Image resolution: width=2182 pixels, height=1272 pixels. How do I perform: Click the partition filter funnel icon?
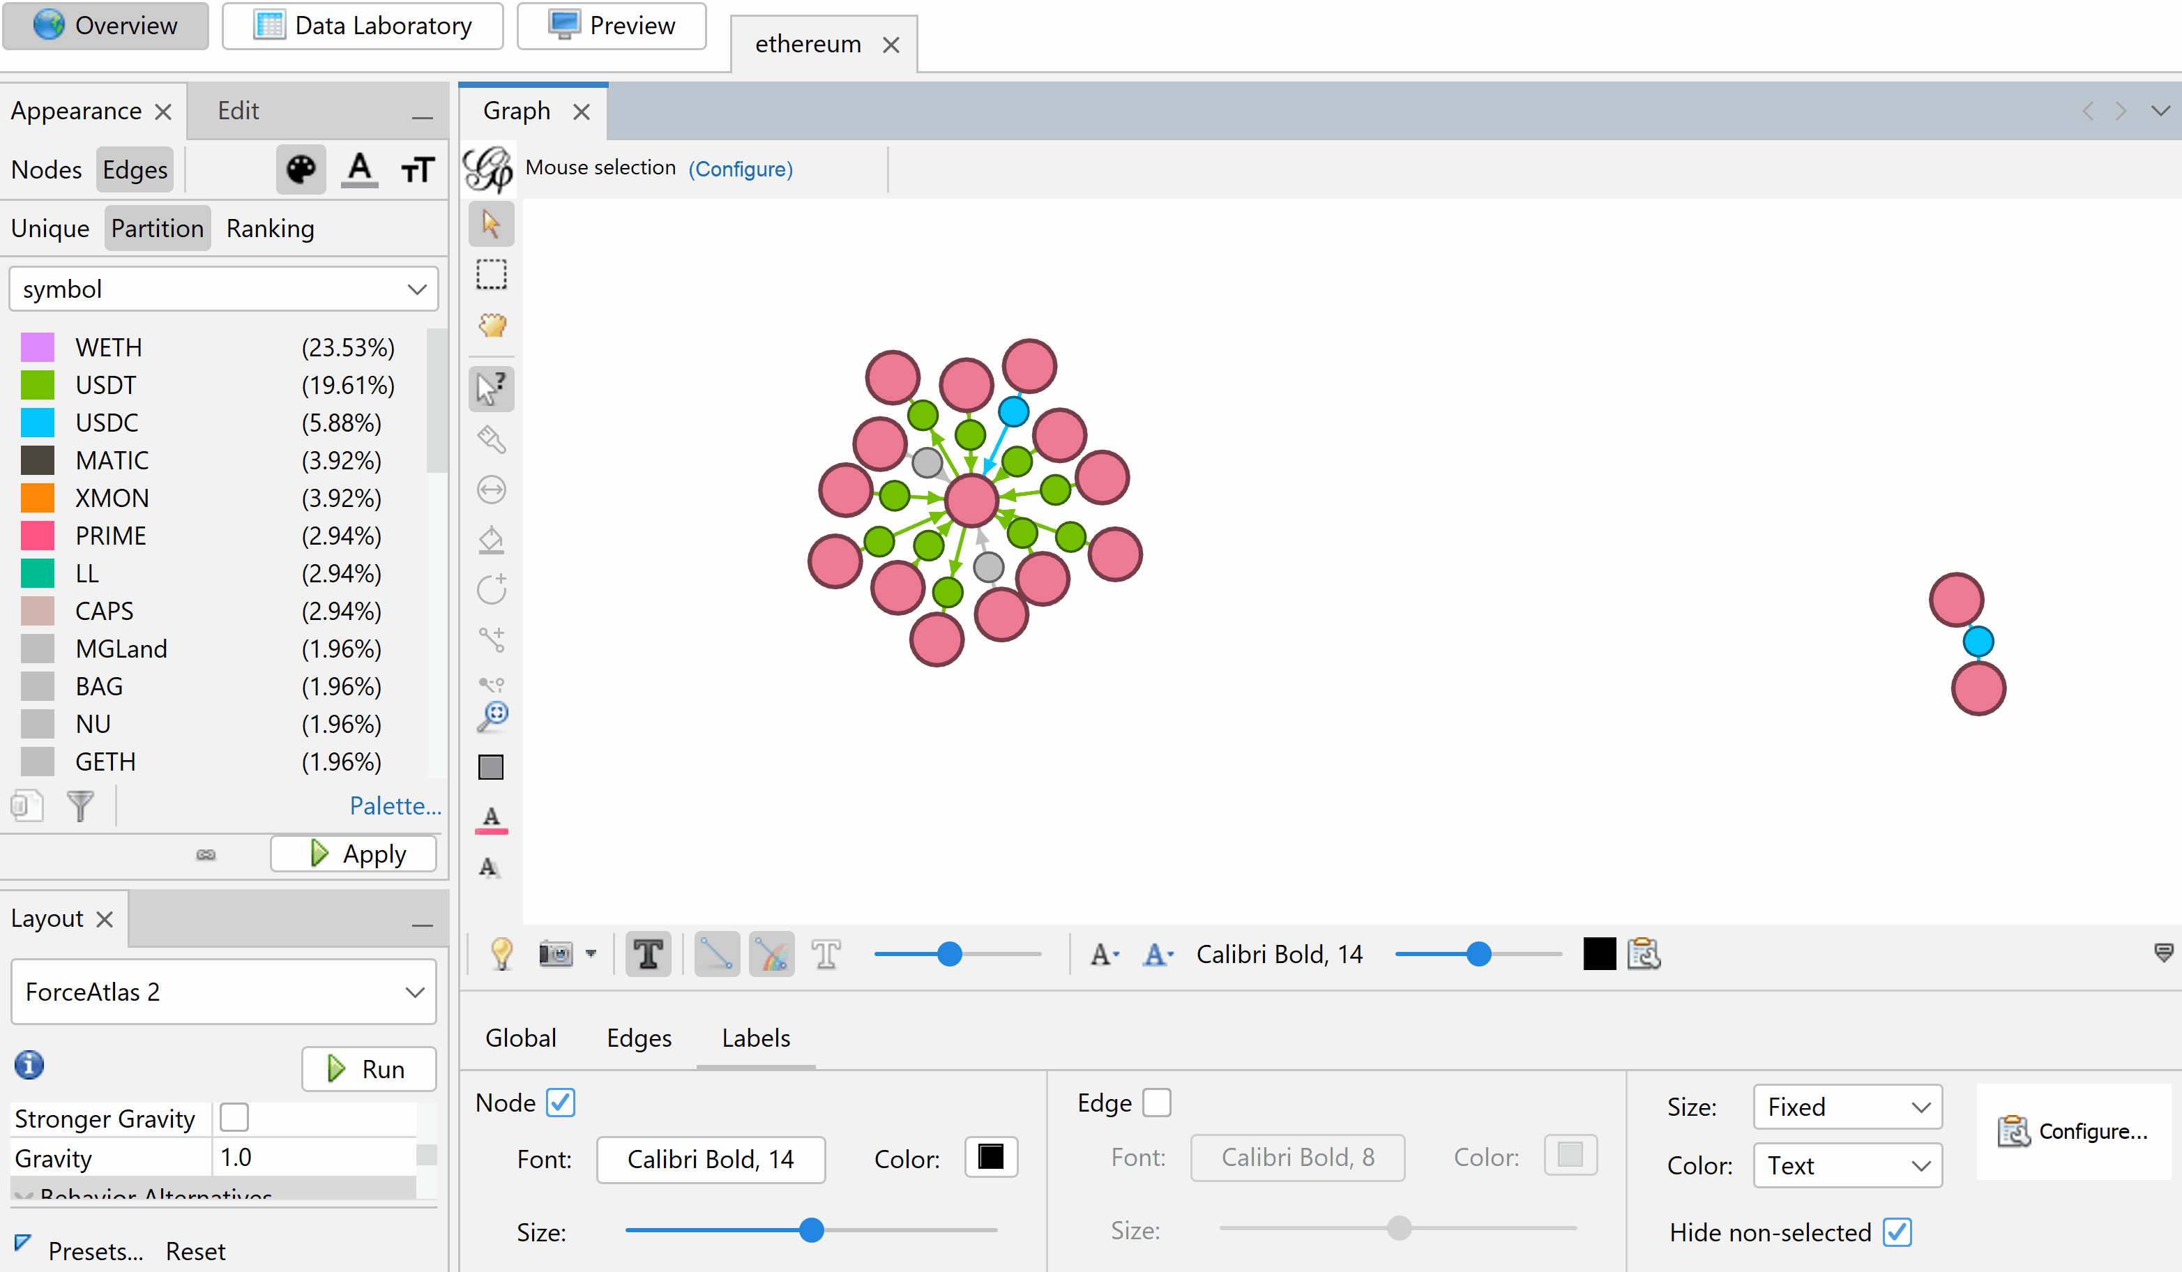pos(80,805)
